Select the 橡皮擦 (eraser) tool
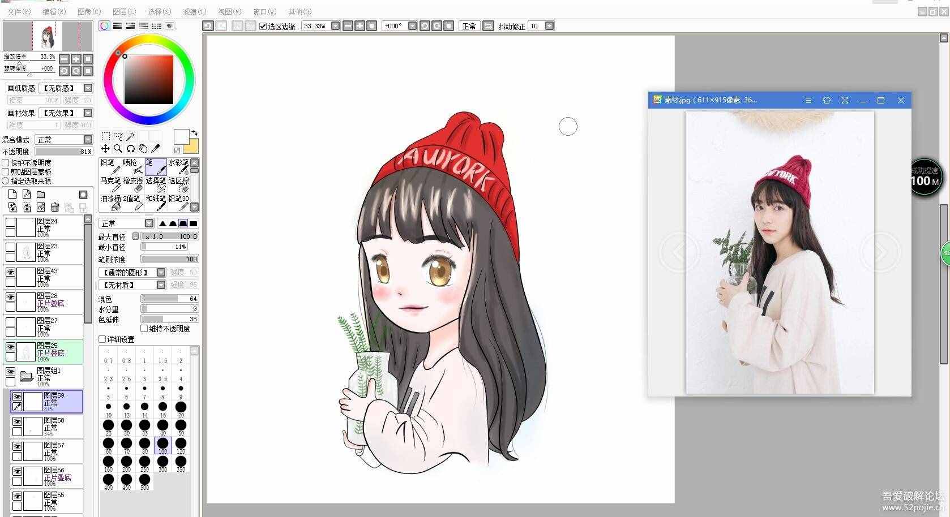950x517 pixels. tap(133, 184)
